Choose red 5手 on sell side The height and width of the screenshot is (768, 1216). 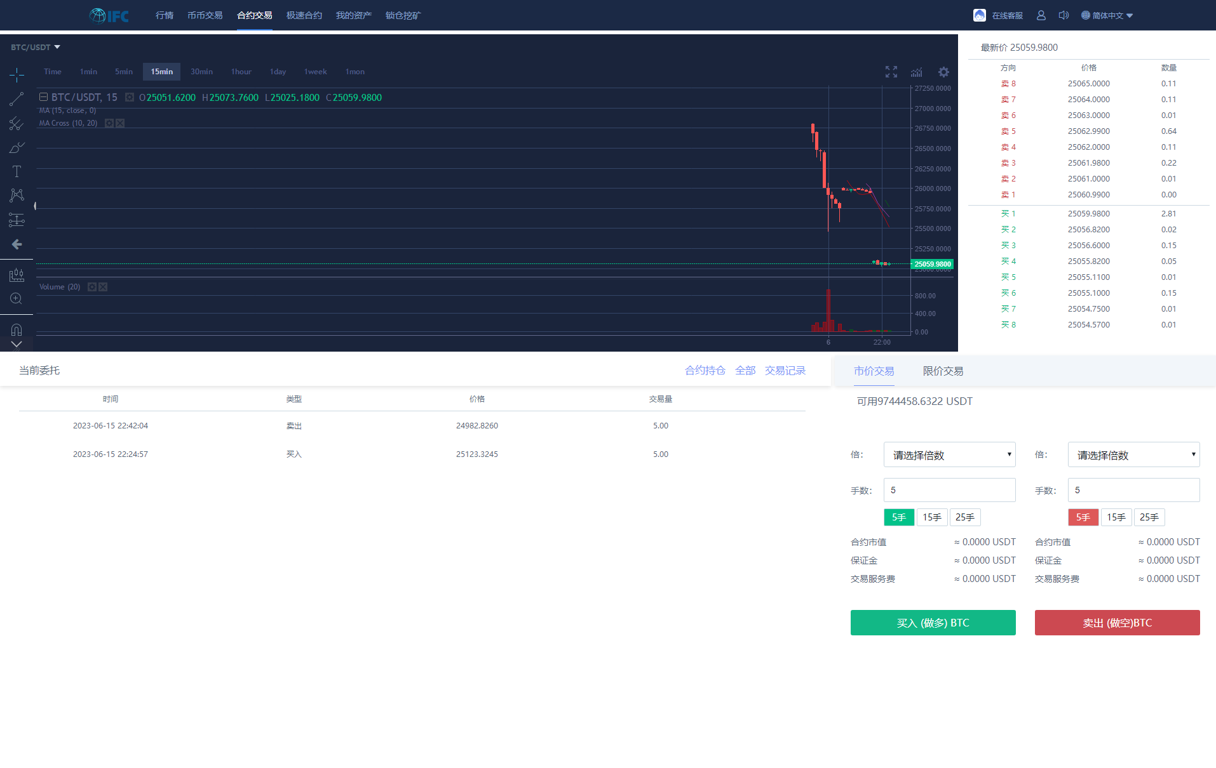pyautogui.click(x=1083, y=517)
